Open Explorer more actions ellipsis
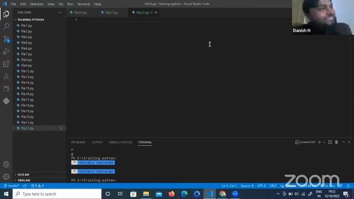The image size is (354, 199). (60, 12)
